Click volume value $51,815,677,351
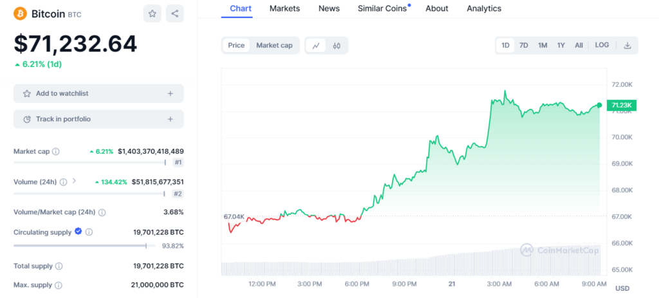Image resolution: width=659 pixels, height=298 pixels. (158, 182)
